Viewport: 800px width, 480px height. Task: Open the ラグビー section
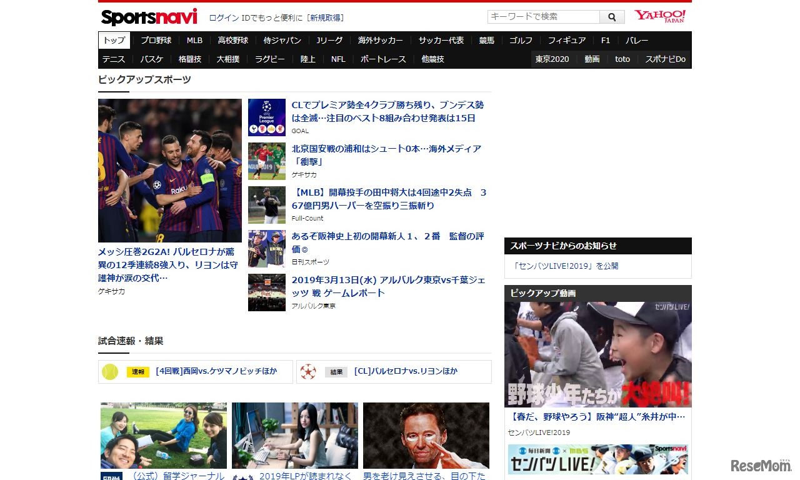[x=270, y=59]
